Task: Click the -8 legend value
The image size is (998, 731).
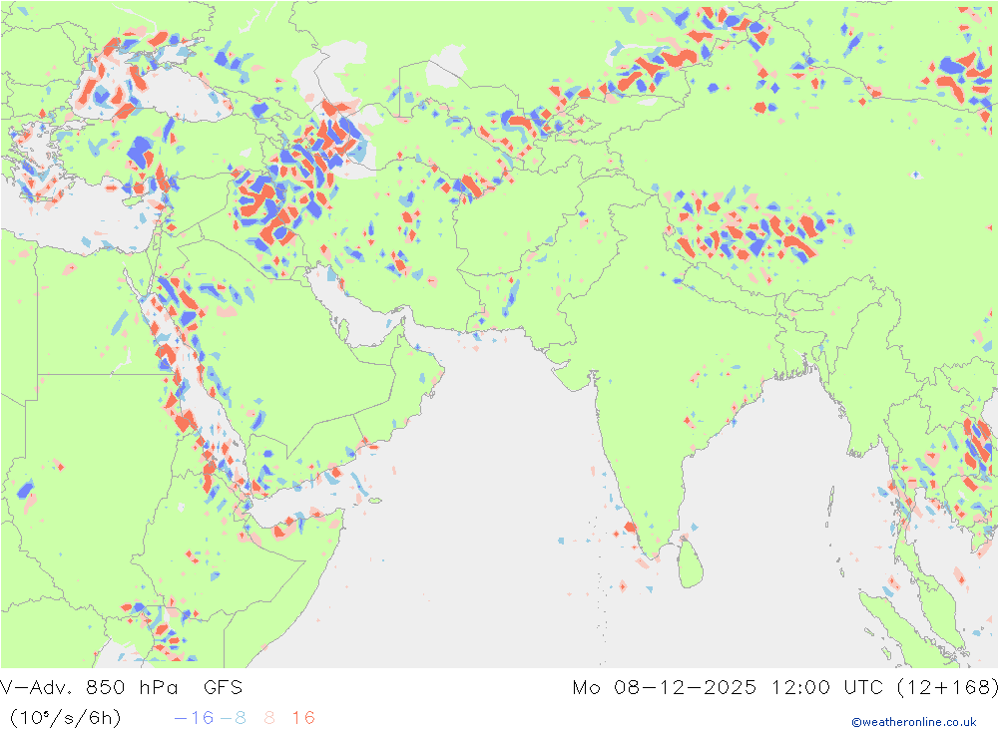Action: click(233, 718)
